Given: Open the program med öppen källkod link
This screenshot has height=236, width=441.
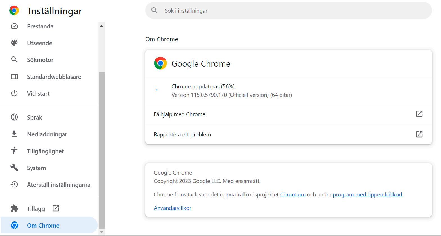Looking at the screenshot, I should (x=367, y=194).
